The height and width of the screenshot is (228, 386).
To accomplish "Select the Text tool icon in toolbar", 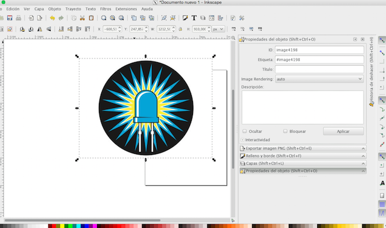I will pyautogui.click(x=194, y=18).
